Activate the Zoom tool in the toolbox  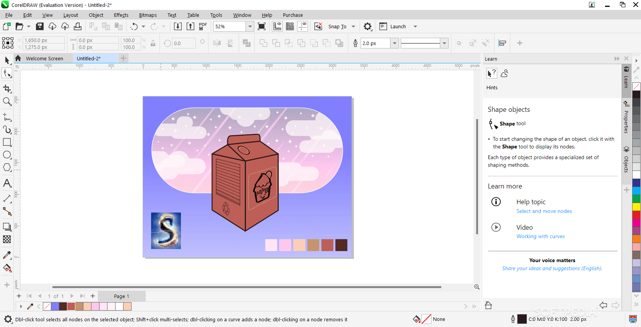(7, 101)
